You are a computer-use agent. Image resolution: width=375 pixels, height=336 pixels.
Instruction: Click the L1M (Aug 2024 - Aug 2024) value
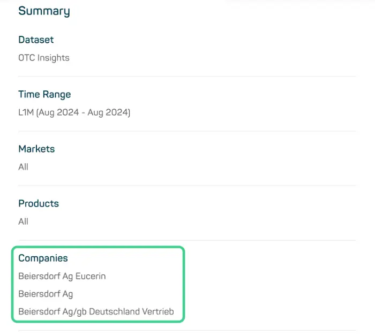pyautogui.click(x=74, y=112)
